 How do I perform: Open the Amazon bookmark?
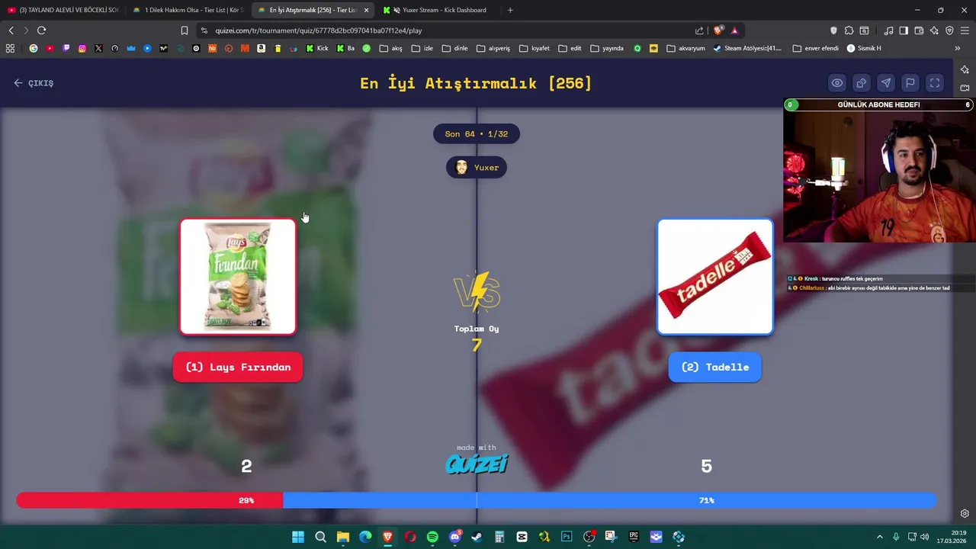click(262, 48)
